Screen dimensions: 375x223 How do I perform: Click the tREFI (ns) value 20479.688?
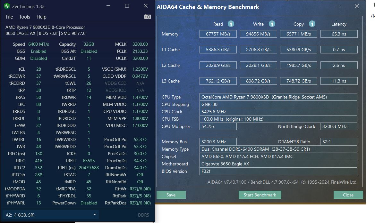89,168
